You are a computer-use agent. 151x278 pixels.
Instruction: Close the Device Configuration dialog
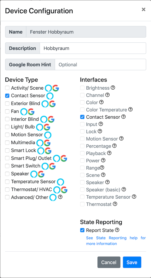point(143,10)
